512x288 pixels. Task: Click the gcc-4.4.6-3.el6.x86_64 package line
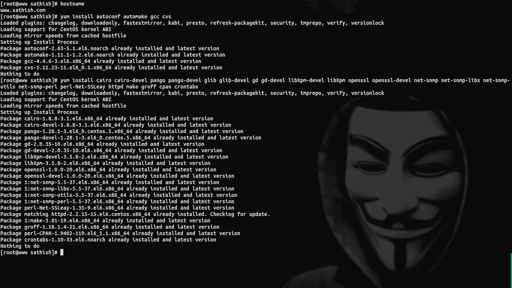101,61
